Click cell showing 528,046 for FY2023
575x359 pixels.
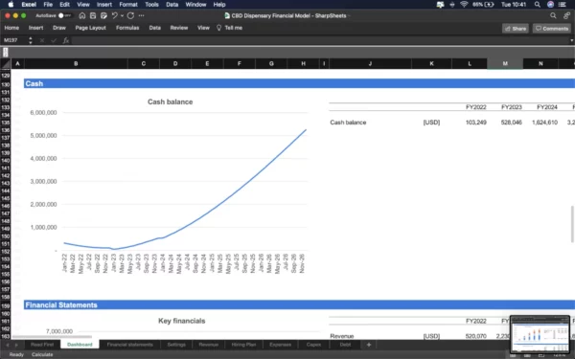(511, 123)
